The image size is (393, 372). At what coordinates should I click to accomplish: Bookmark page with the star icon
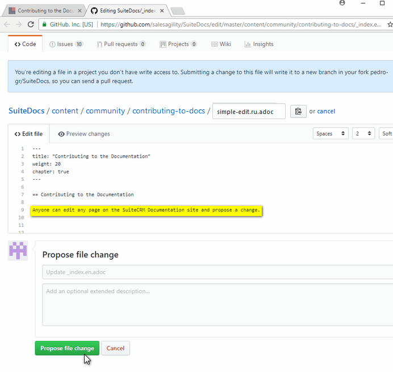point(390,24)
